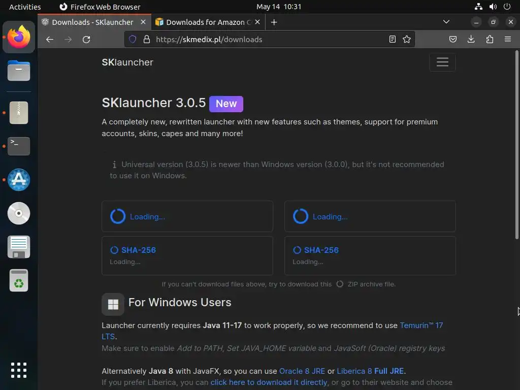This screenshot has height=390, width=520.
Task: Launch Firefox from the dock
Action: 19,37
